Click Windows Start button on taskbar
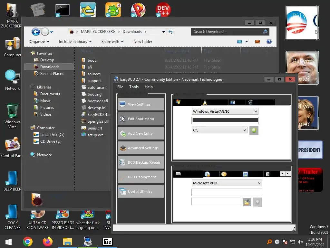Viewport: 330px width, 248px height. point(8,242)
